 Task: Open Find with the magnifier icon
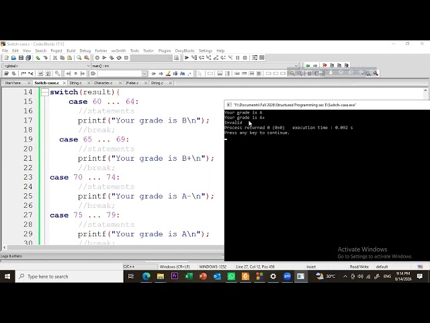79,58
